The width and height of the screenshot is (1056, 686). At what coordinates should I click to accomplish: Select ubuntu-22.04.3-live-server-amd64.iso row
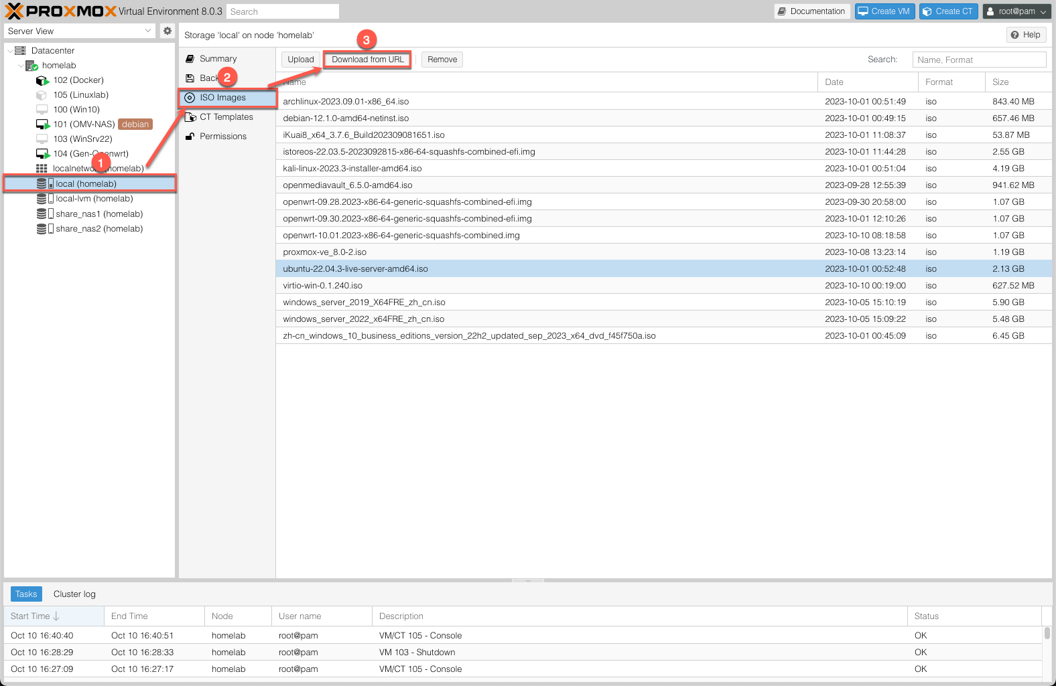[x=663, y=269]
